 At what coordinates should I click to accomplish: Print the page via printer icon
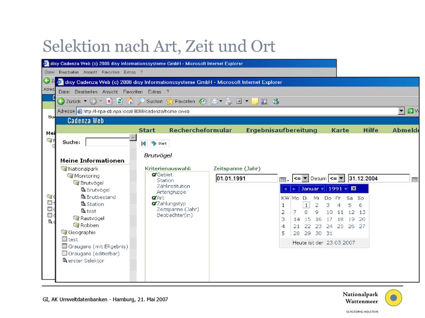click(229, 101)
